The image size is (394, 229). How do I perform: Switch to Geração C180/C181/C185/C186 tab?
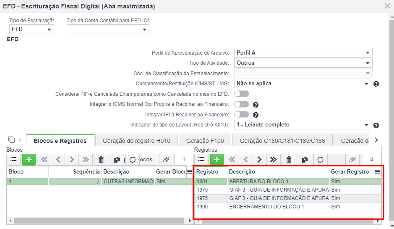point(282,141)
